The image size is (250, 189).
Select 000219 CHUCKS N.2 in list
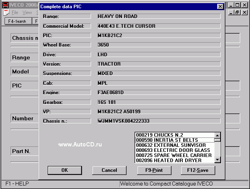pyautogui.click(x=175, y=135)
